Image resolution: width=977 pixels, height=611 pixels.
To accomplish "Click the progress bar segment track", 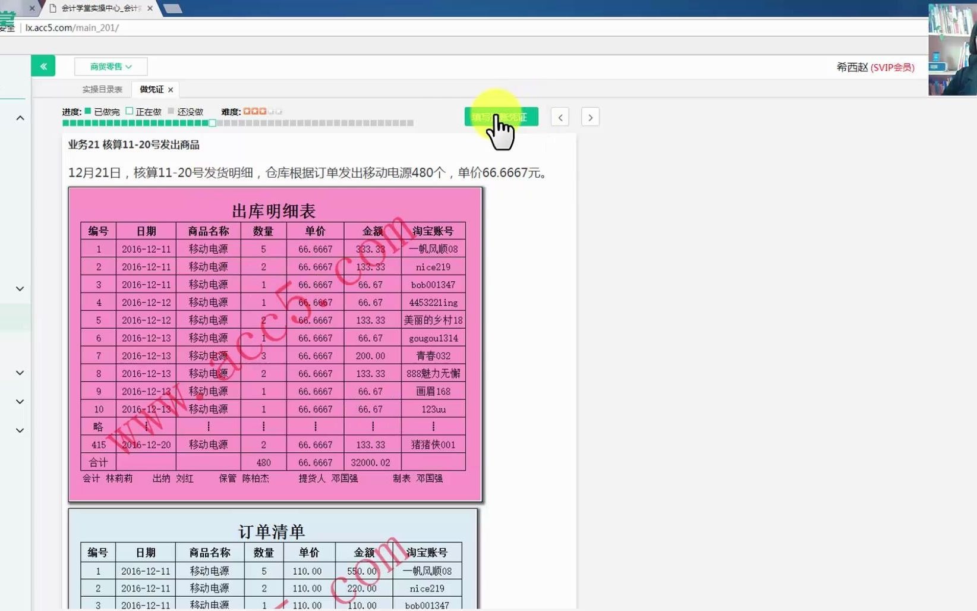I will (238, 123).
